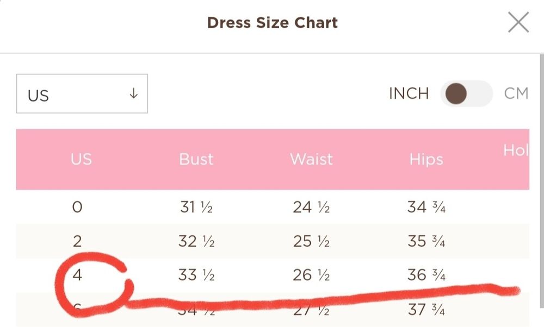544x327 pixels.
Task: Open the US size region dropdown
Action: (x=82, y=94)
